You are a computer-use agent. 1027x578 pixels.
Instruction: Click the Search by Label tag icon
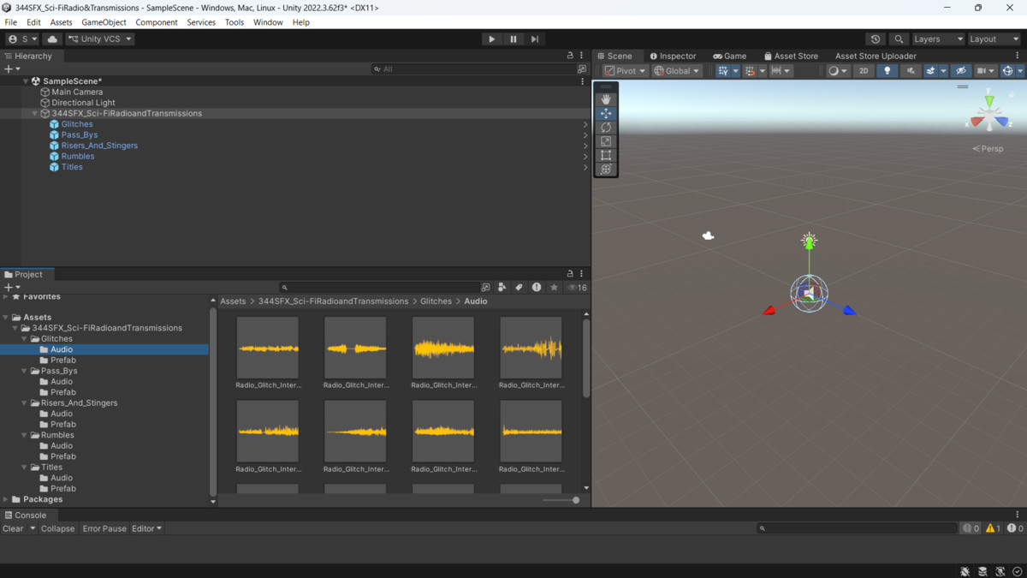[x=519, y=288]
